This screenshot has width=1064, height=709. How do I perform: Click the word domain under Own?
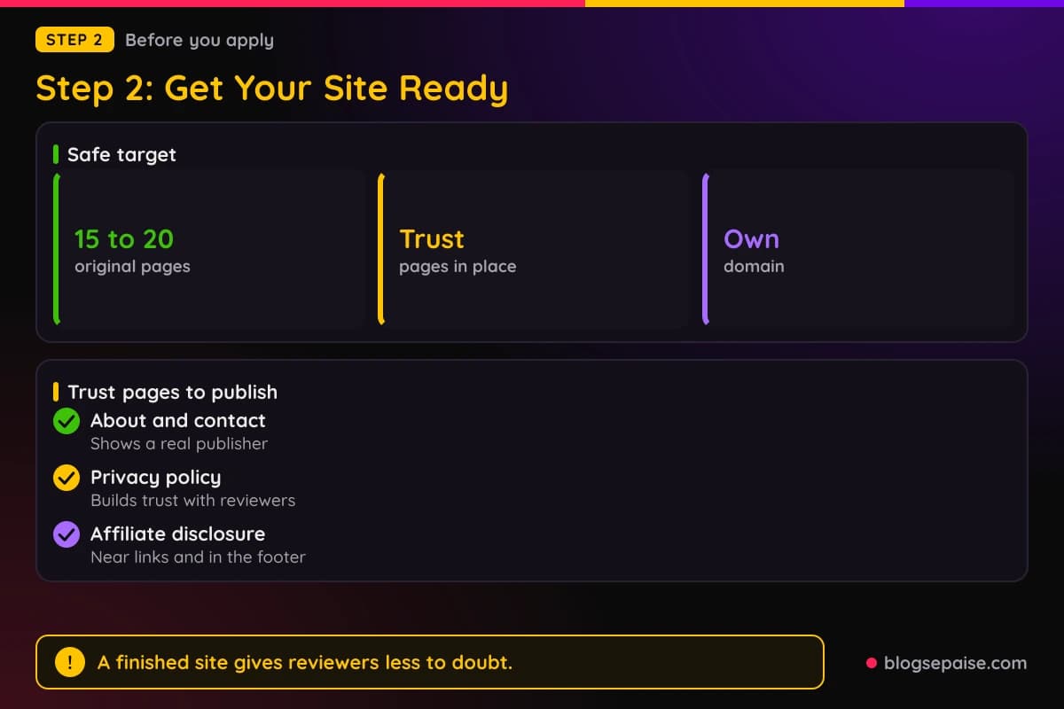point(754,266)
